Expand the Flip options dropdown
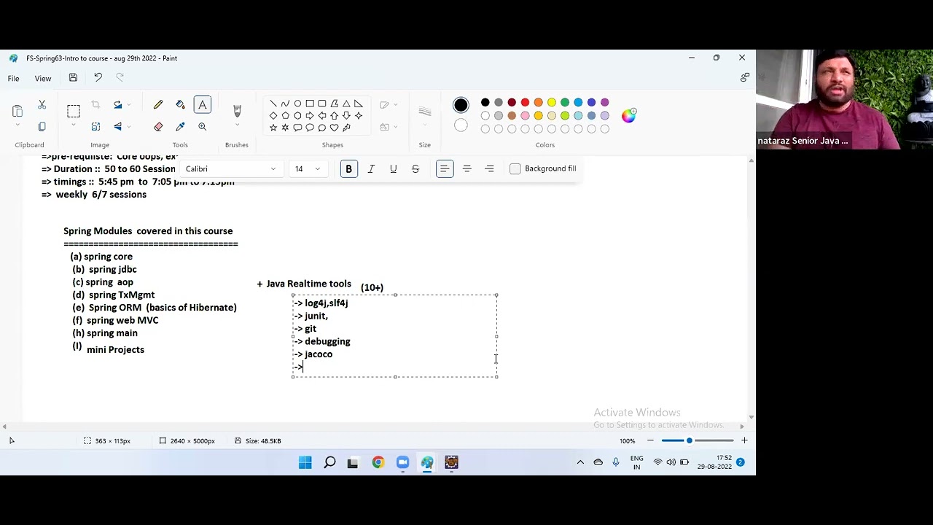 [130, 127]
